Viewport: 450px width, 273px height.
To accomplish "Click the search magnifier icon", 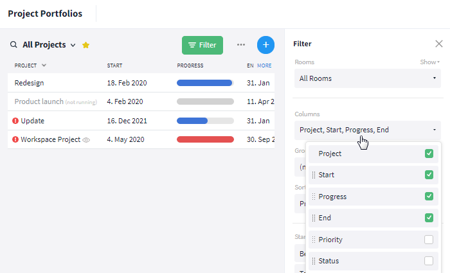I will click(x=14, y=45).
